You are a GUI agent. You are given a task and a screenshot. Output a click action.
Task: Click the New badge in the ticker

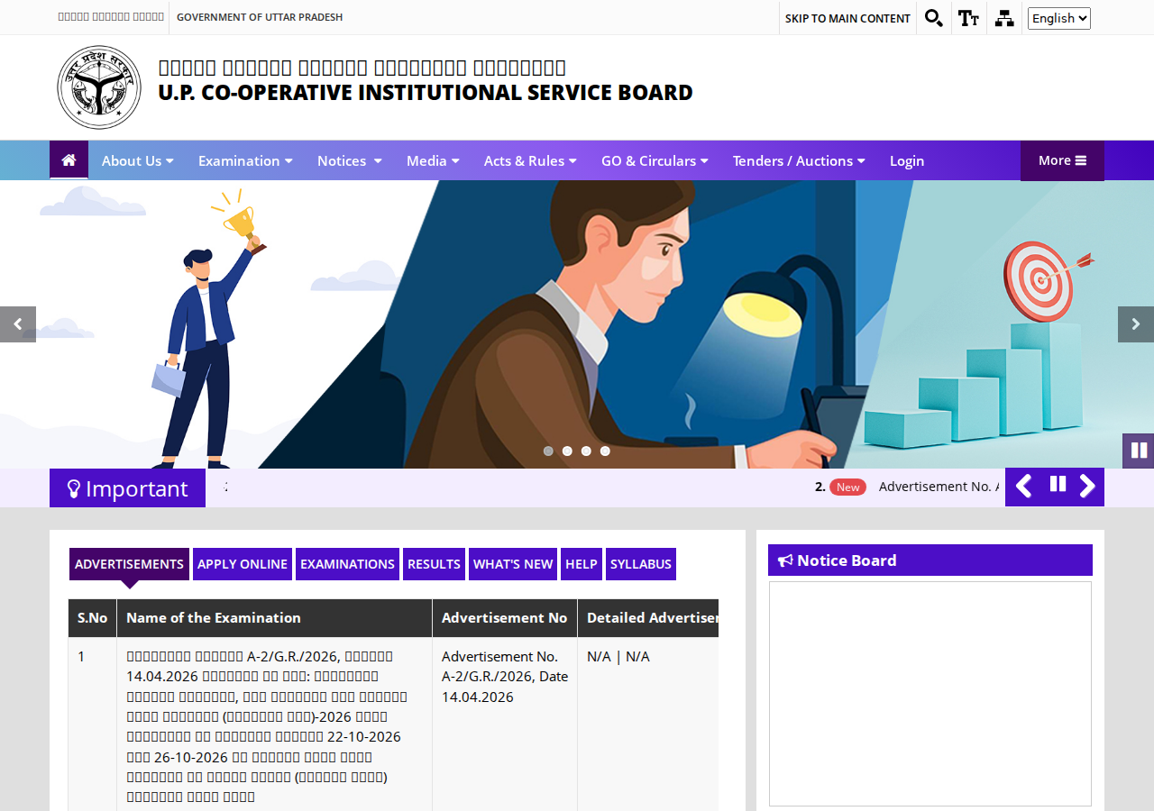tap(847, 487)
